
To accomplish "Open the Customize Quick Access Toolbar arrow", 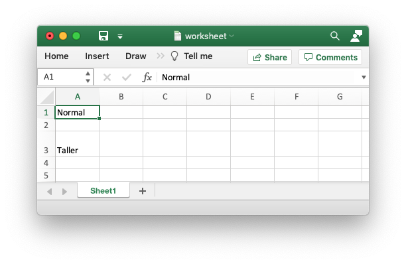I will (120, 36).
